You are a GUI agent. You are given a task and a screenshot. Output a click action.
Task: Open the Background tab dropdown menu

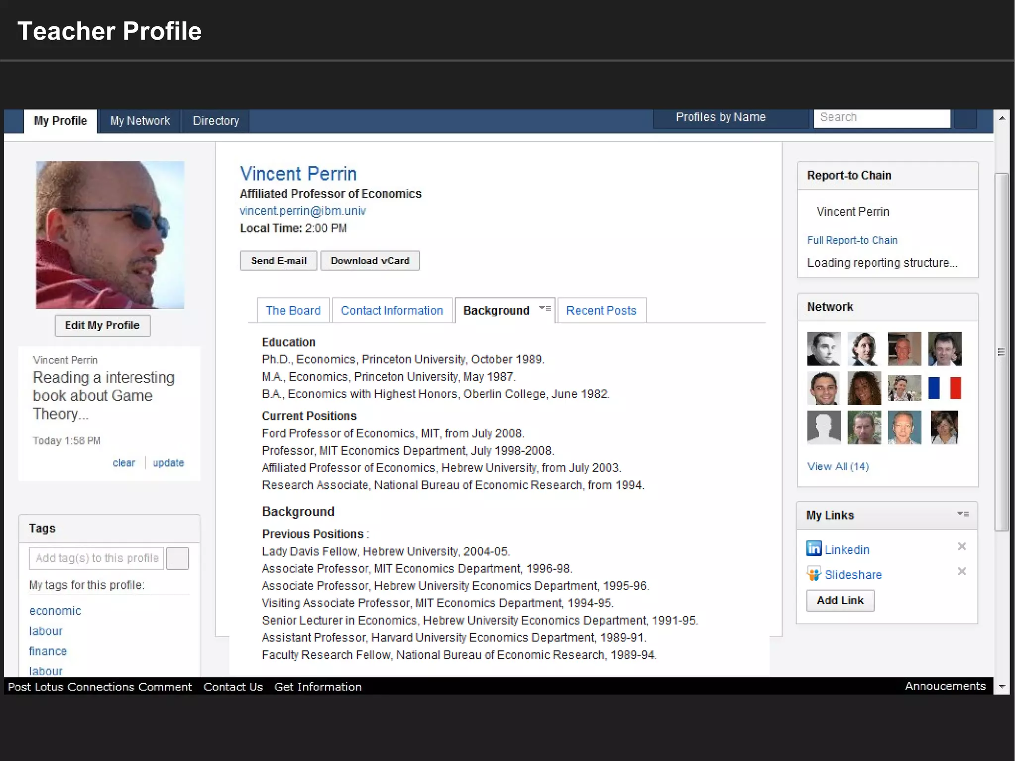click(545, 308)
